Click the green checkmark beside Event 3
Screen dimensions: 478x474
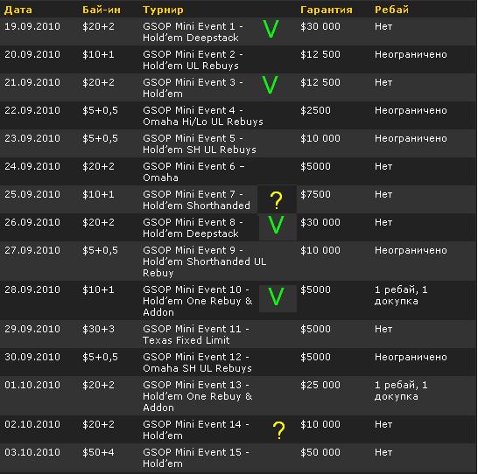point(271,85)
